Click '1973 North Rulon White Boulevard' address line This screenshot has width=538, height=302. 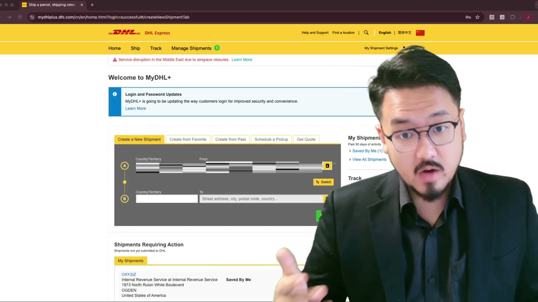(153, 285)
